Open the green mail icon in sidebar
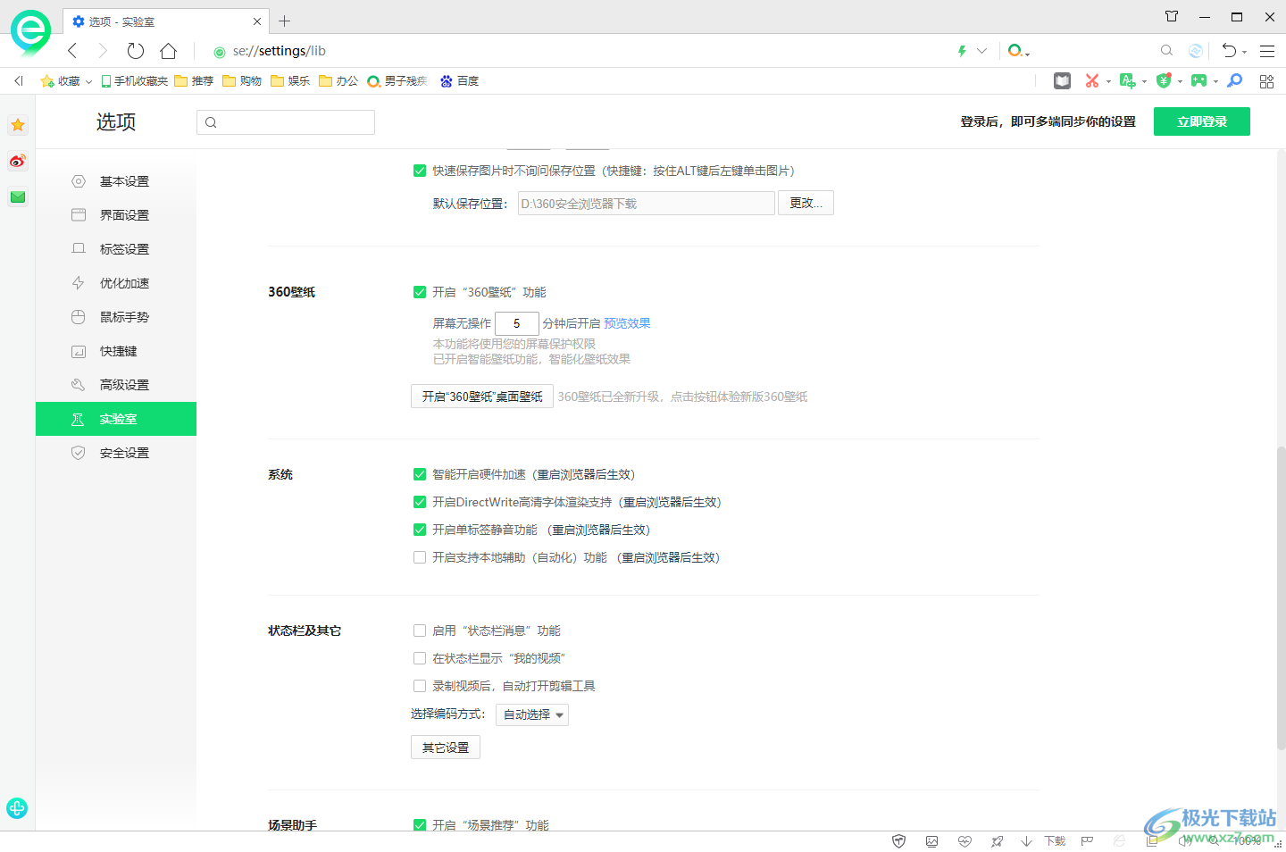Image resolution: width=1286 pixels, height=852 pixels. (x=18, y=196)
